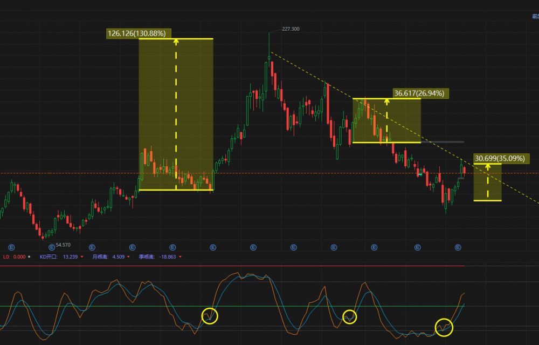Select the yellow circle on the middle KD crossover
Image resolution: width=539 pixels, height=345 pixels.
pos(350,316)
